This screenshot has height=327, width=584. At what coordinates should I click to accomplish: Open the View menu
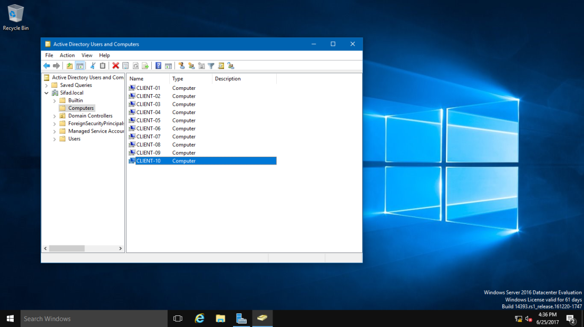coord(87,55)
